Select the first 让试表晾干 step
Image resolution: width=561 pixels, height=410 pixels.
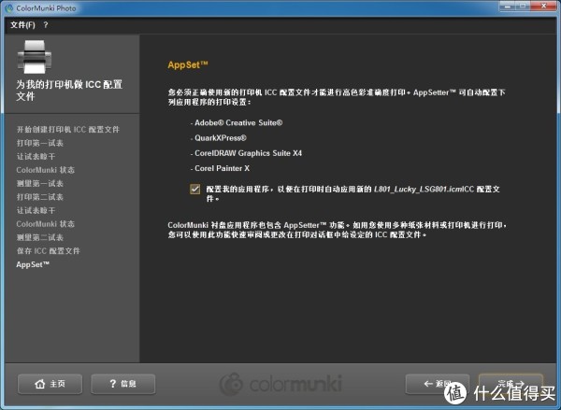point(36,157)
